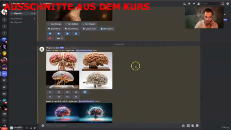Open threads icon in top bar
This screenshot has width=231, height=130.
click(x=184, y=4)
